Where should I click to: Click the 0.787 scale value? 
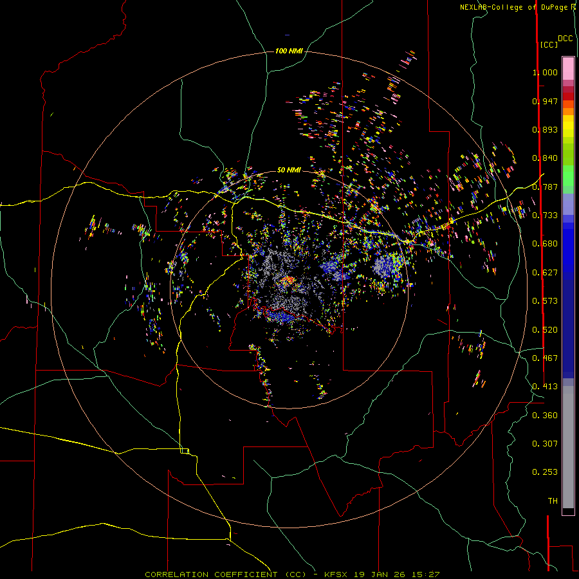[x=545, y=187]
